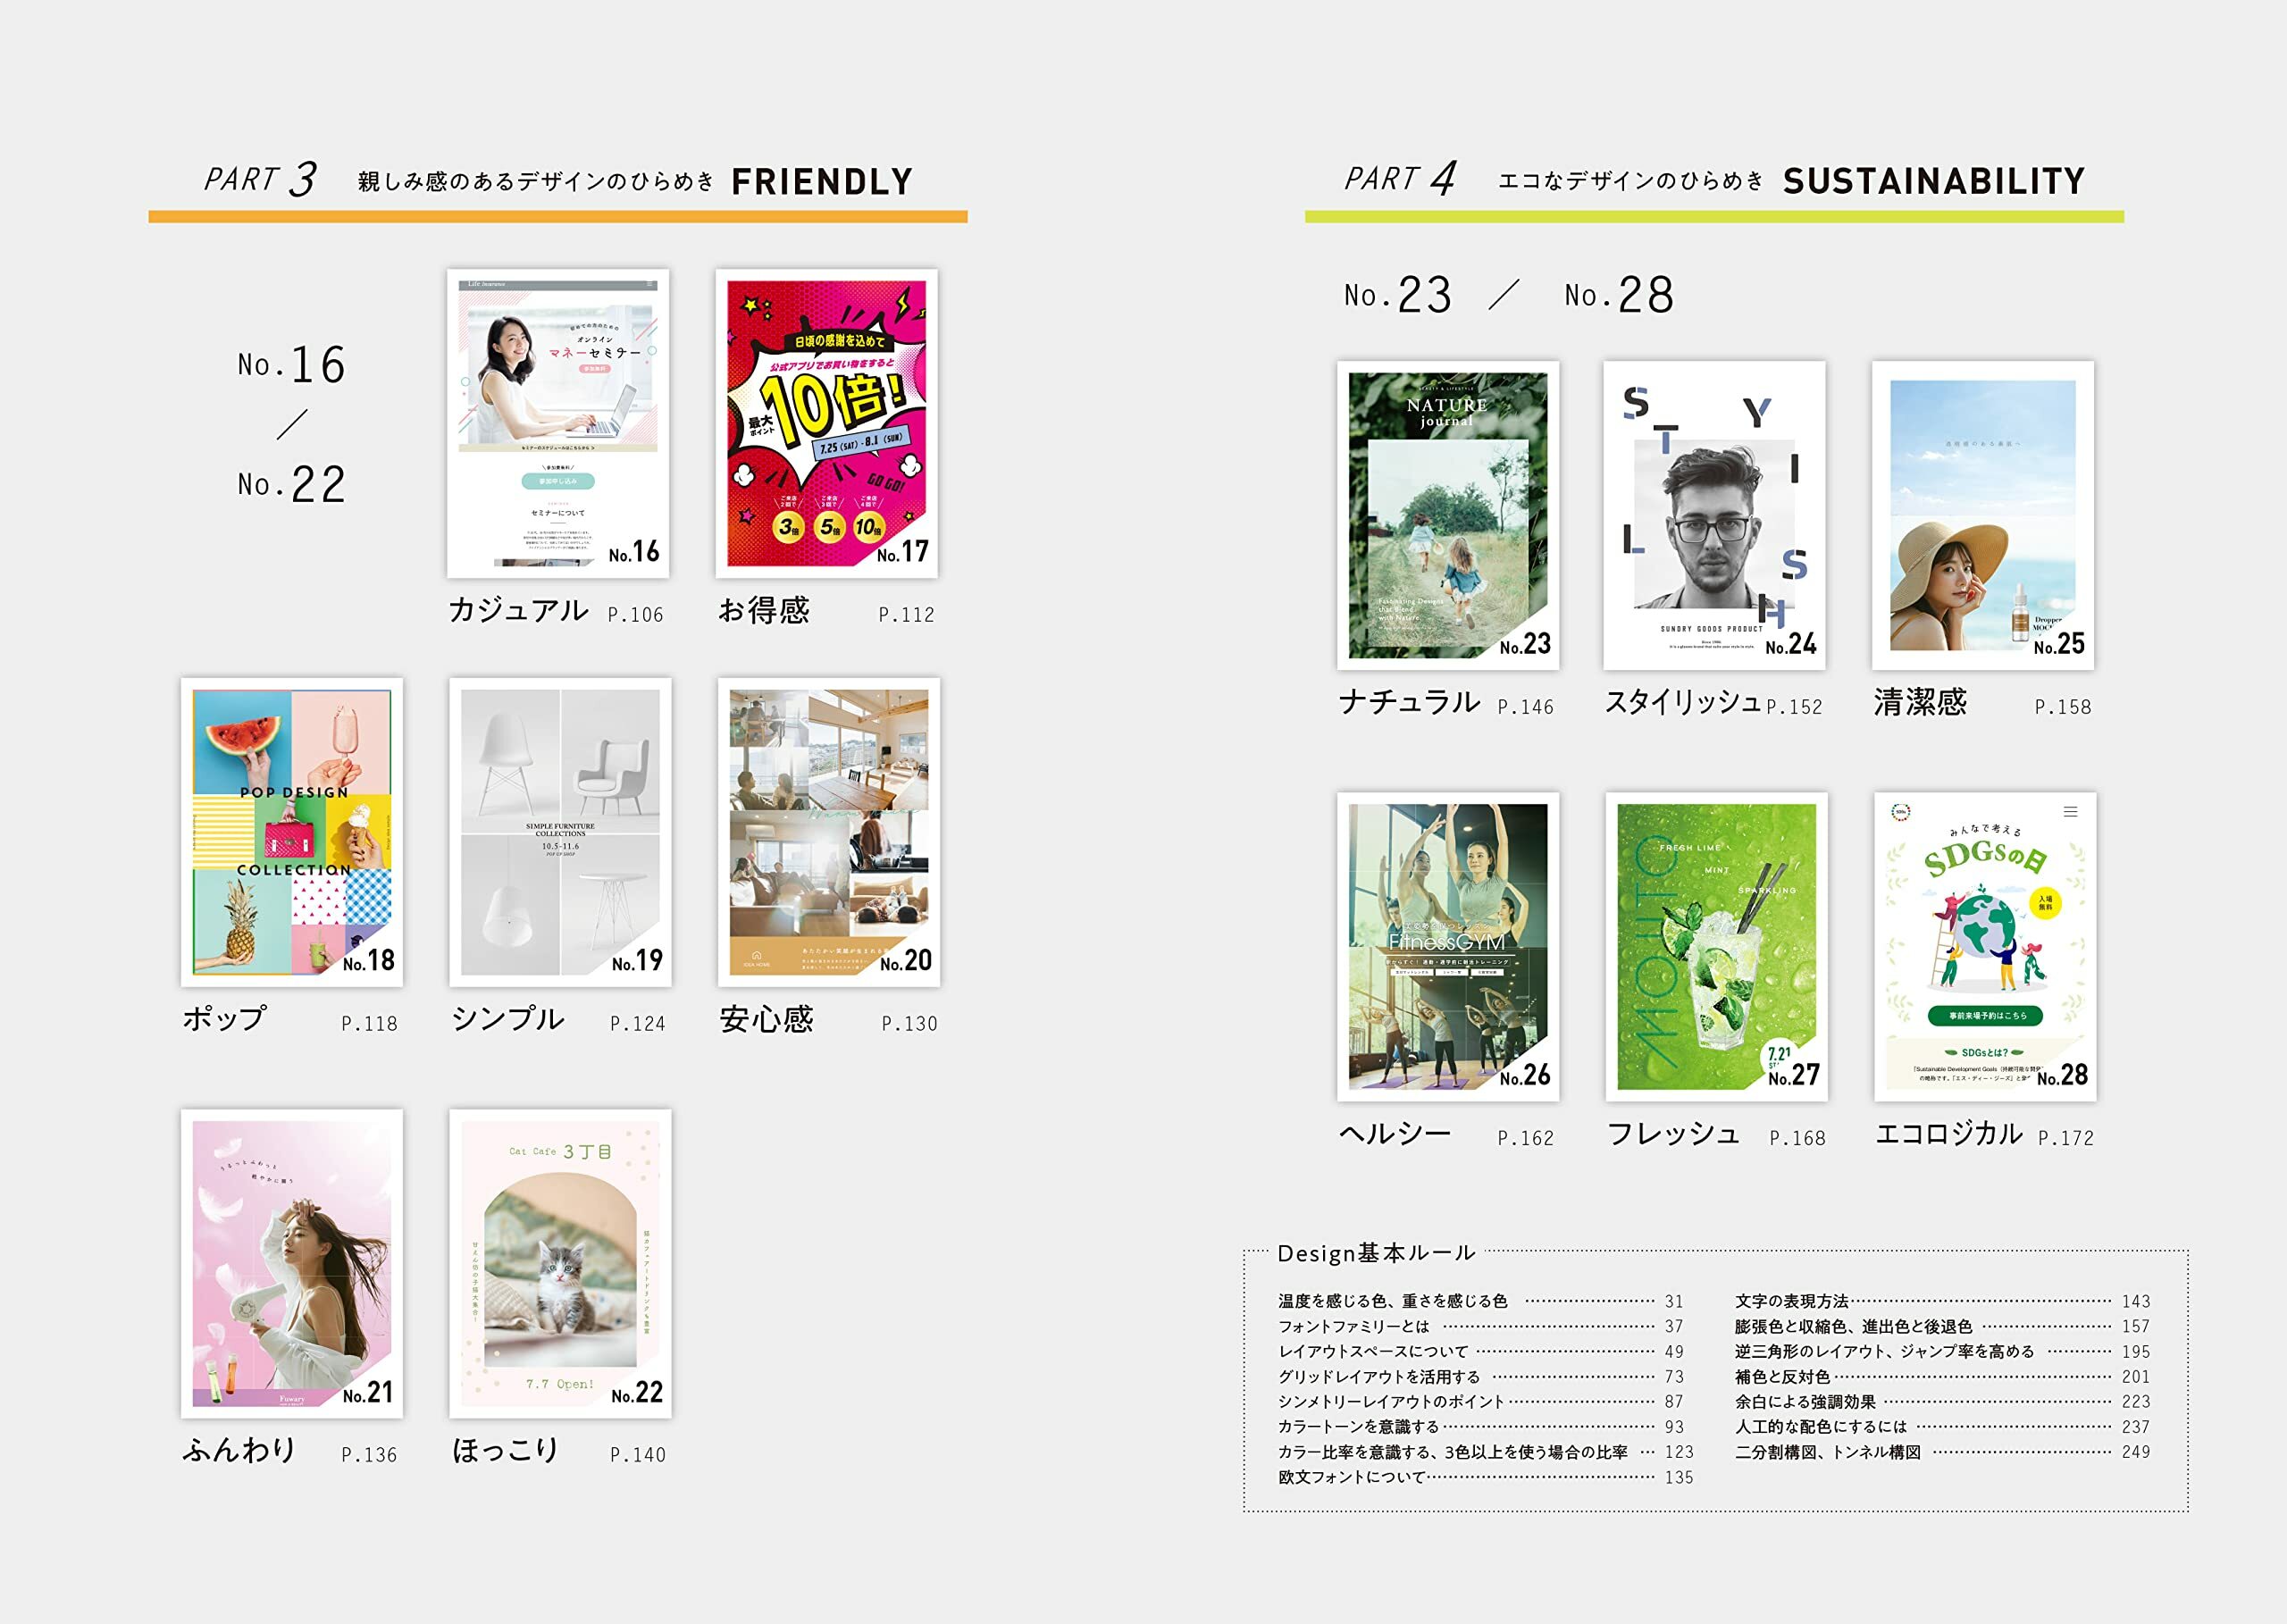Click the No.27 green Mojito poster

pos(1716,946)
